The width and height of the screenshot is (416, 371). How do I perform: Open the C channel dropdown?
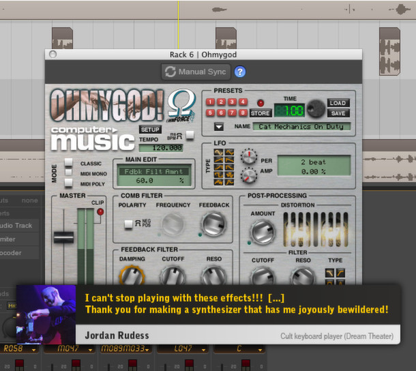click(260, 350)
